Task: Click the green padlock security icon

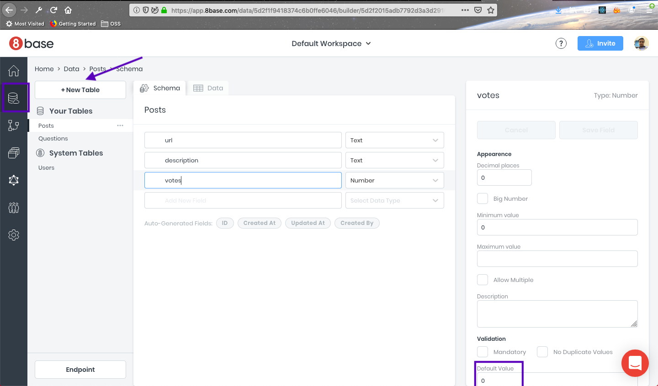Action: pyautogui.click(x=164, y=10)
